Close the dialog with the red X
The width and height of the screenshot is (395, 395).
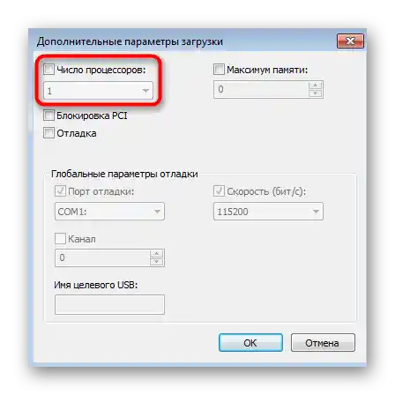(350, 41)
